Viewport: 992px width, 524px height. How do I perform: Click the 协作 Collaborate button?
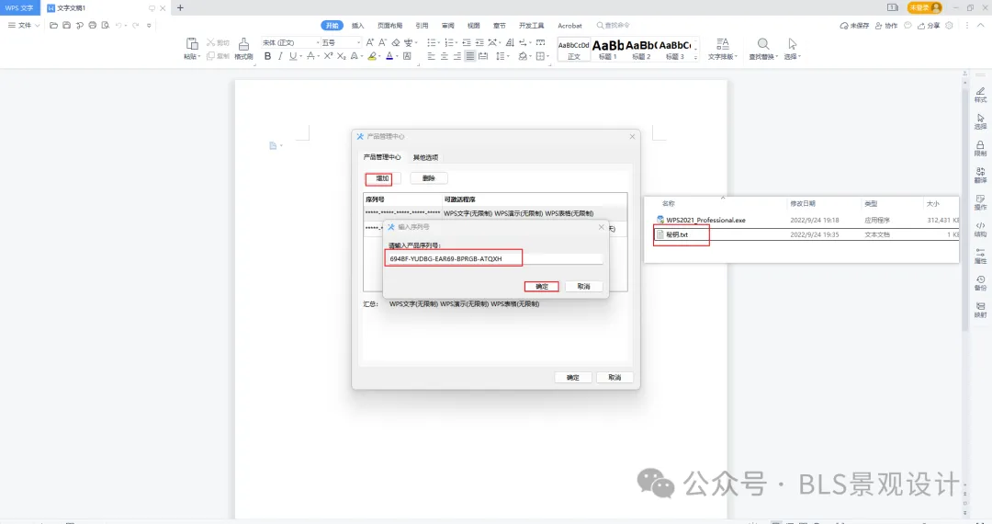886,26
